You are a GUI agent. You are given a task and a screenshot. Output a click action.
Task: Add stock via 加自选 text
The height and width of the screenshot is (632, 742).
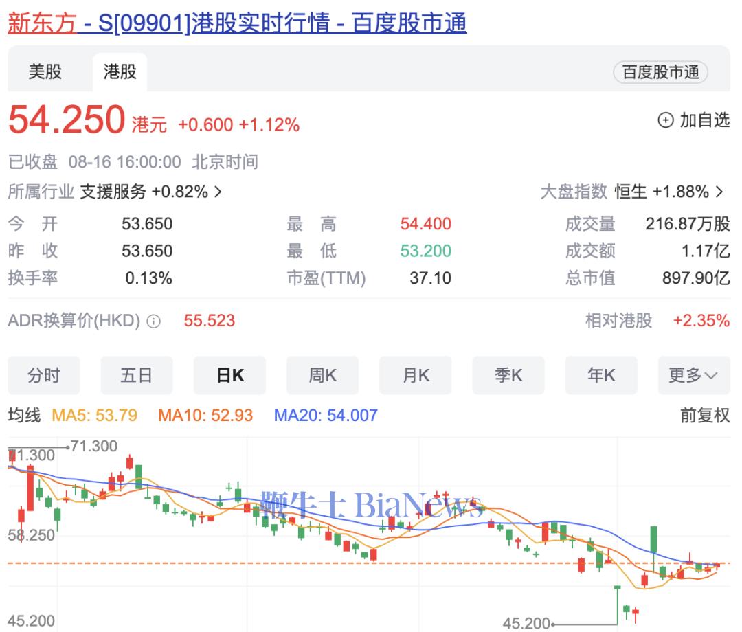pos(705,120)
